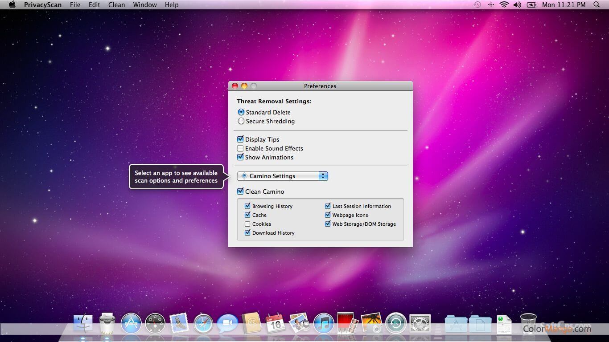Screen dimensions: 609x342
Task: Open Address Book in the dock
Action: (x=252, y=323)
